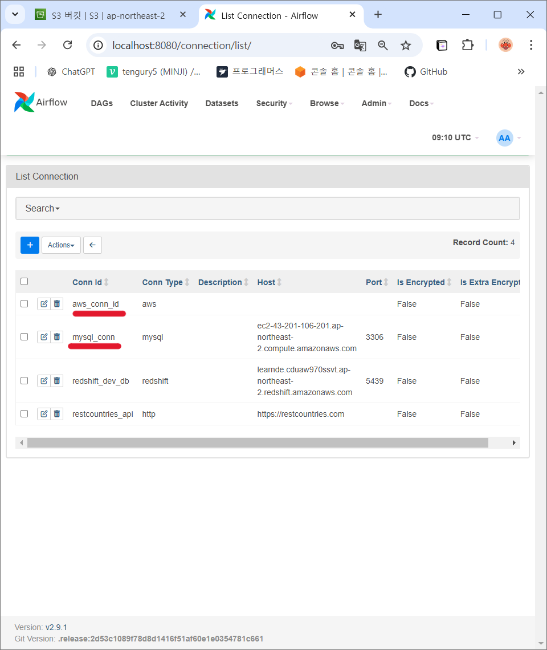Open the Browse menu in Airflow navbar
Image resolution: width=547 pixels, height=650 pixels.
(325, 103)
